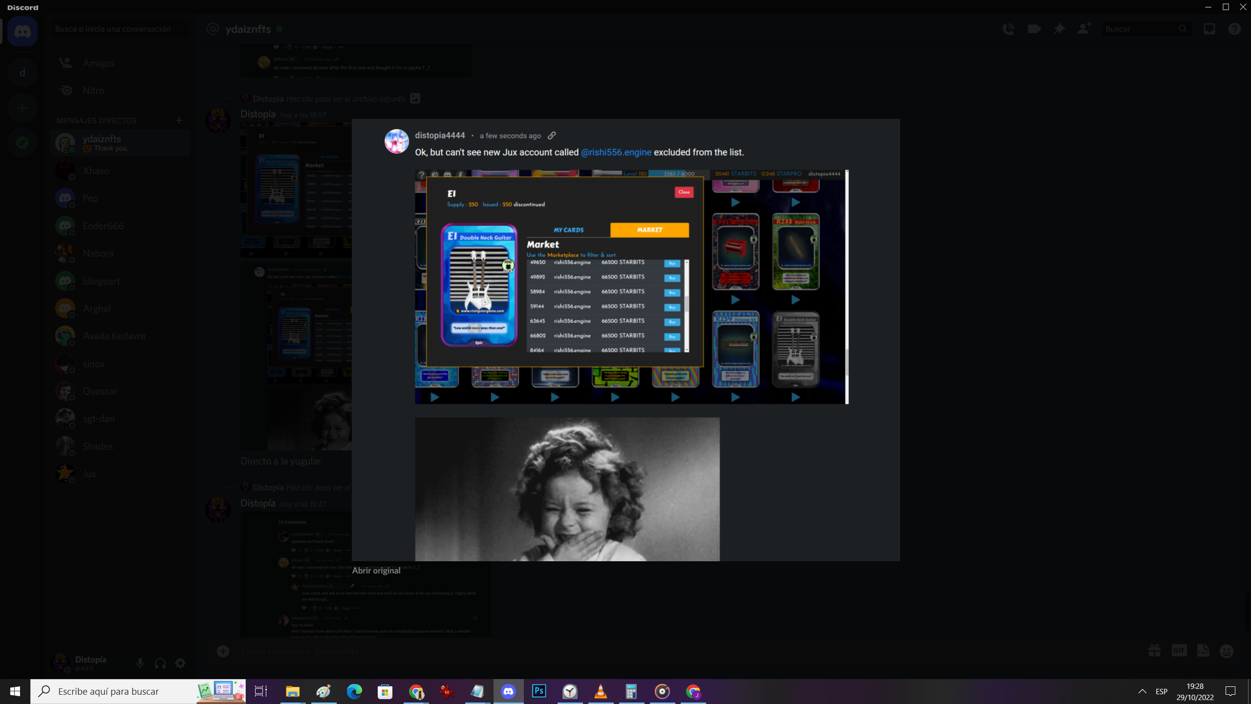Viewport: 1251px width, 704px height.
Task: Open the GIF picker
Action: tap(1179, 651)
